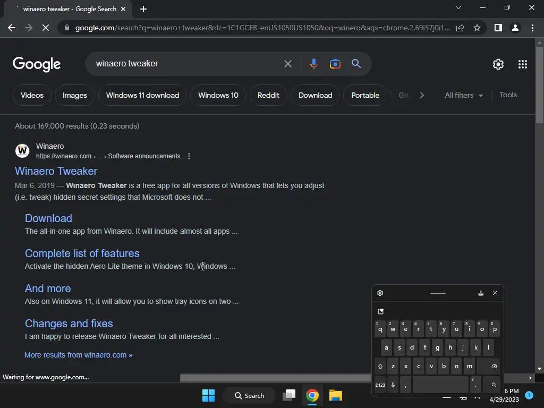This screenshot has width=544, height=408.
Task: Bookmark this page with the star icon
Action: pyautogui.click(x=477, y=28)
